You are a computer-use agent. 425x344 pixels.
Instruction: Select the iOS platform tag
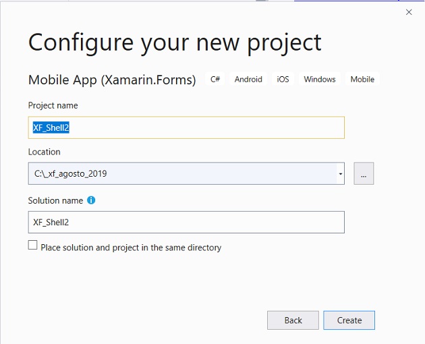click(283, 79)
